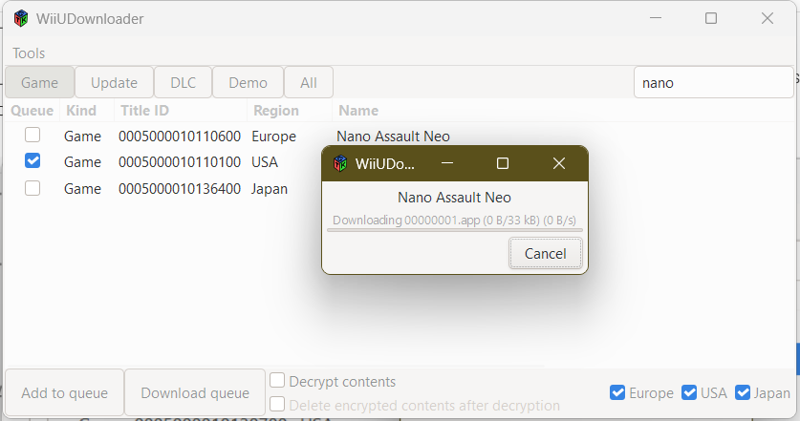Close the download progress dialog

[x=559, y=163]
